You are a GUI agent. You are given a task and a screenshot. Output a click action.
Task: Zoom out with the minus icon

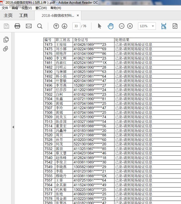[122, 26]
